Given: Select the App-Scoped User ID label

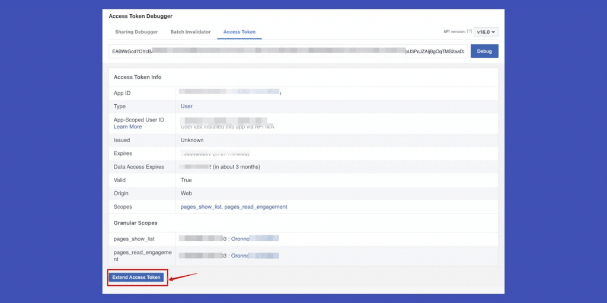Looking at the screenshot, I should tap(139, 120).
